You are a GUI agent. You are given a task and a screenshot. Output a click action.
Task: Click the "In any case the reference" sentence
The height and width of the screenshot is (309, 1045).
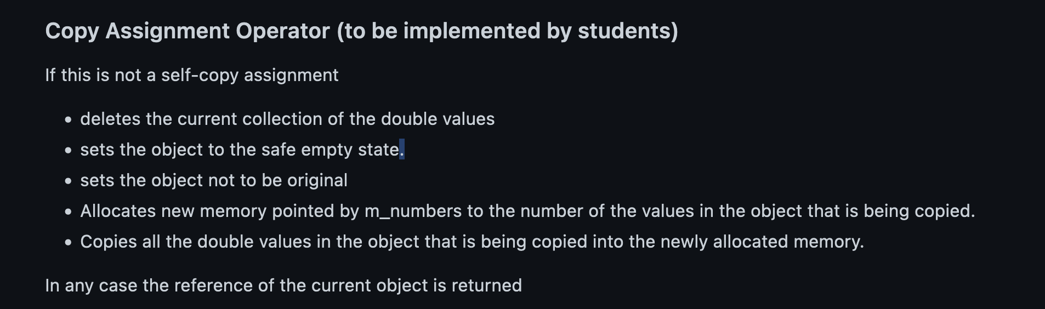click(x=283, y=285)
